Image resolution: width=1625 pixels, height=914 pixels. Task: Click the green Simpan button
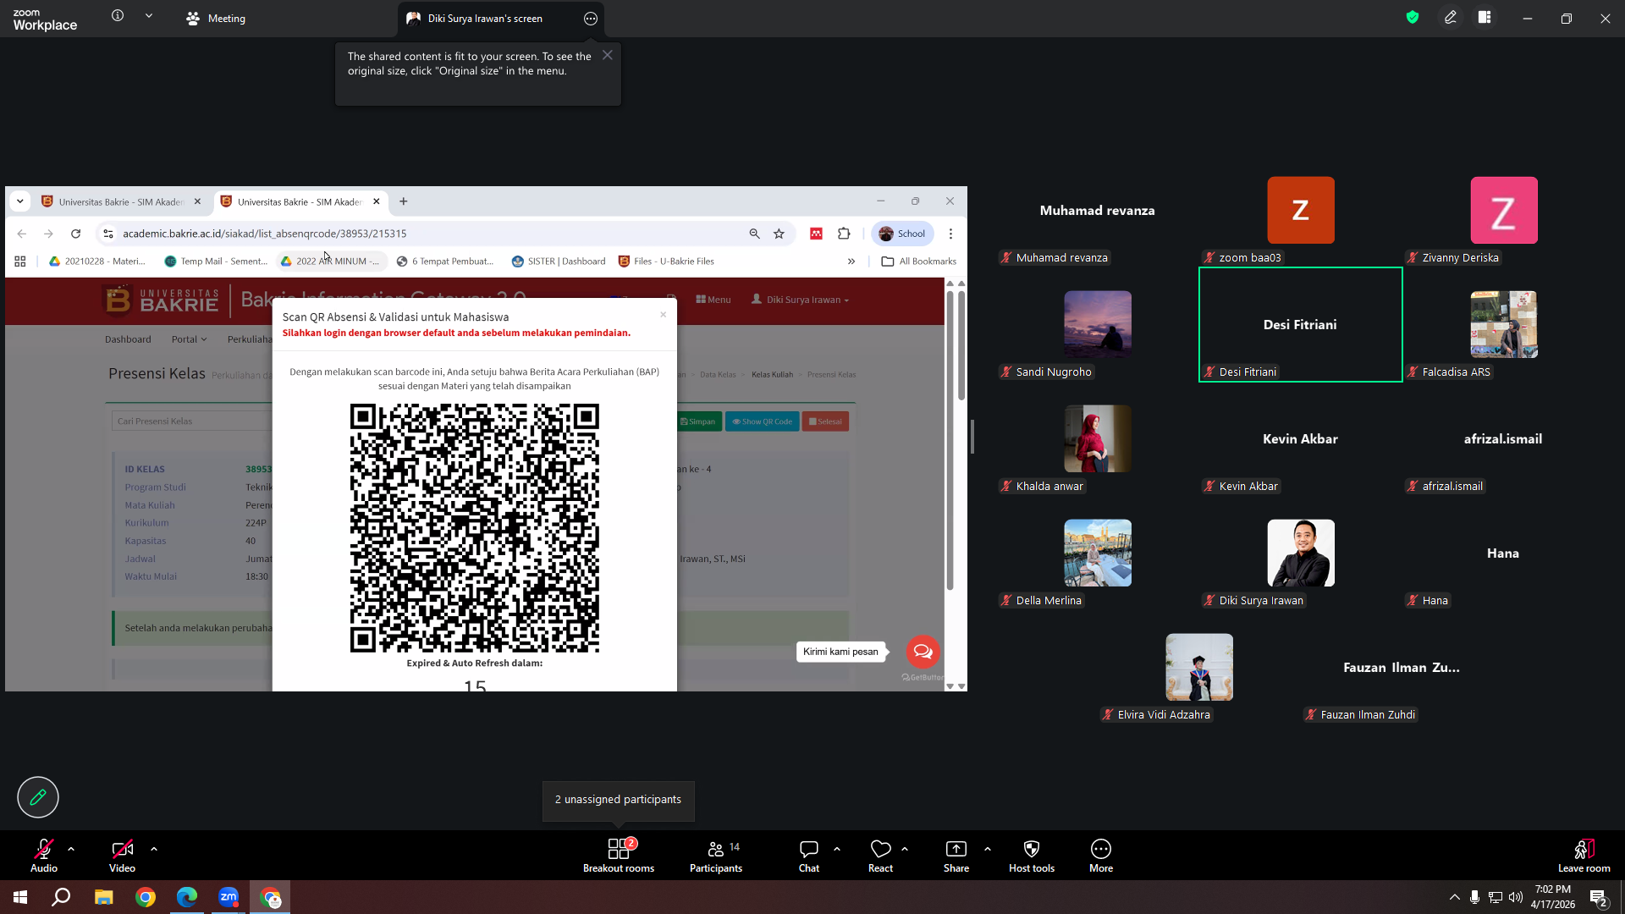pos(699,421)
